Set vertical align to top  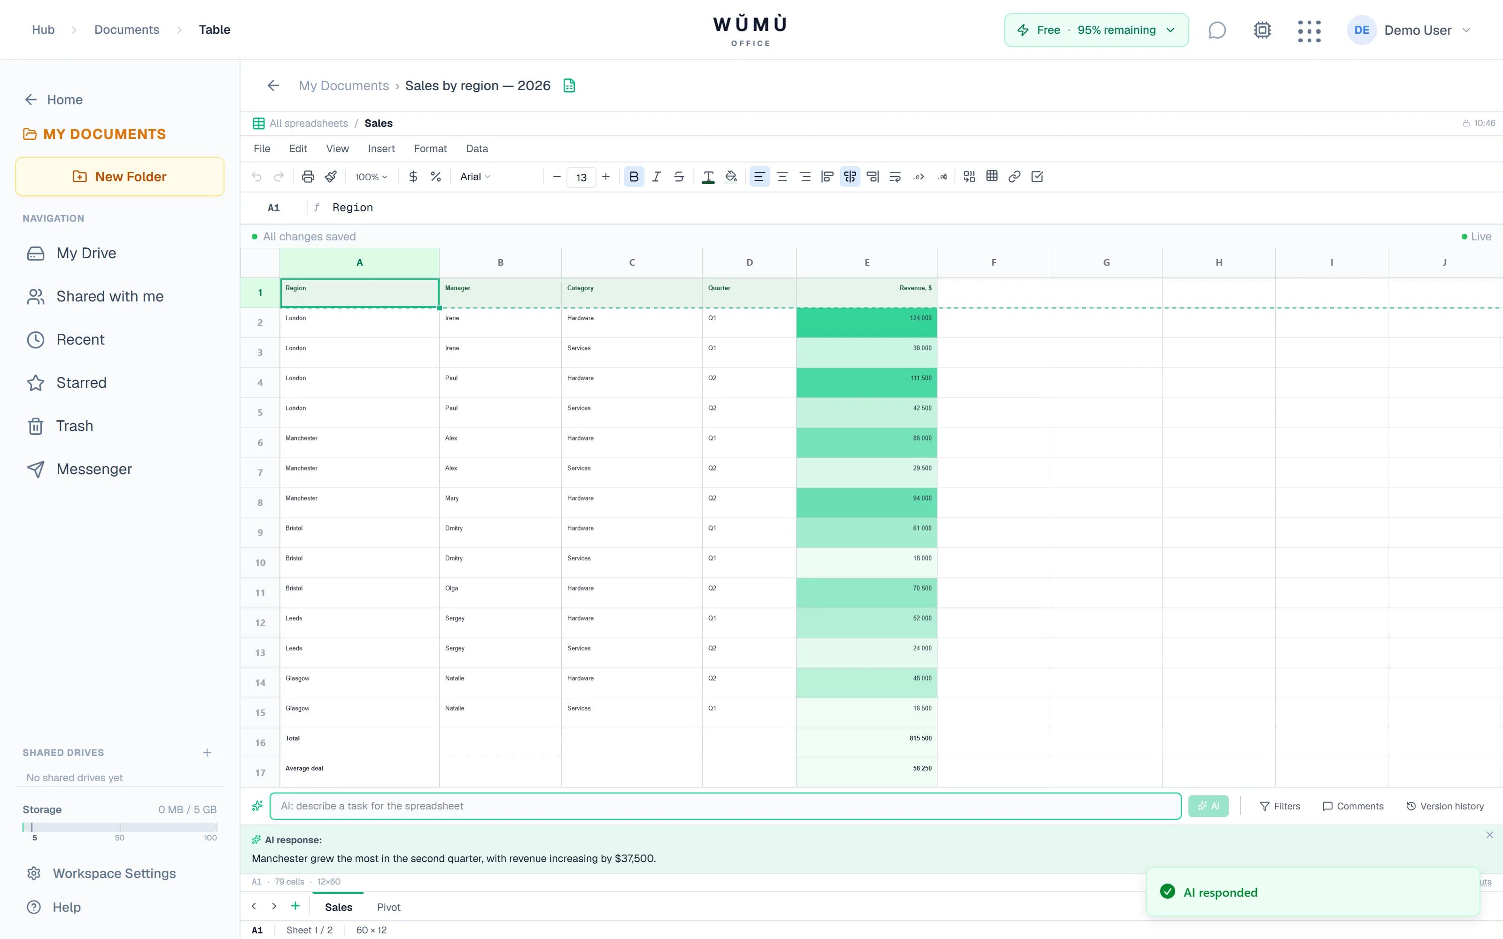(827, 177)
